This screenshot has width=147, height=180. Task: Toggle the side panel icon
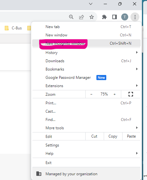click(114, 17)
